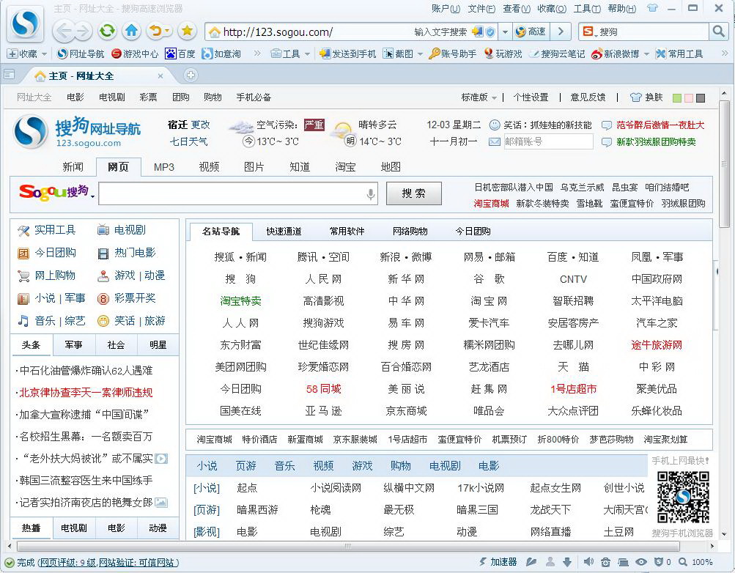
Task: Open the 账号助手 account assistant
Action: 454,53
